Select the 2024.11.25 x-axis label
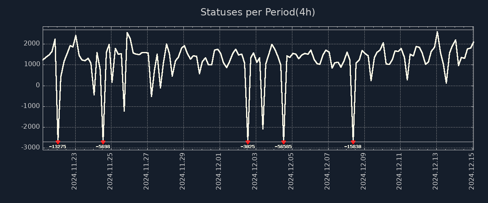 coord(110,171)
